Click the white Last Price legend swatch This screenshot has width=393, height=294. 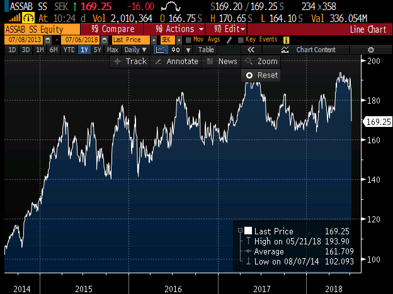248,231
